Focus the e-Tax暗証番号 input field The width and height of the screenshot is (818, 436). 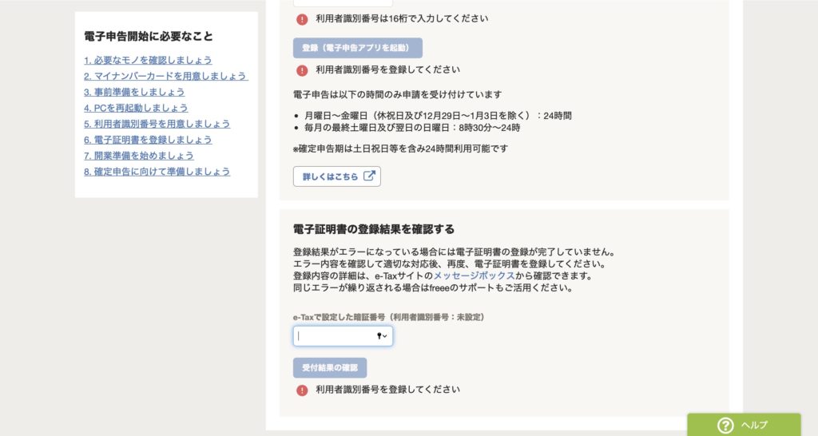pyautogui.click(x=343, y=336)
